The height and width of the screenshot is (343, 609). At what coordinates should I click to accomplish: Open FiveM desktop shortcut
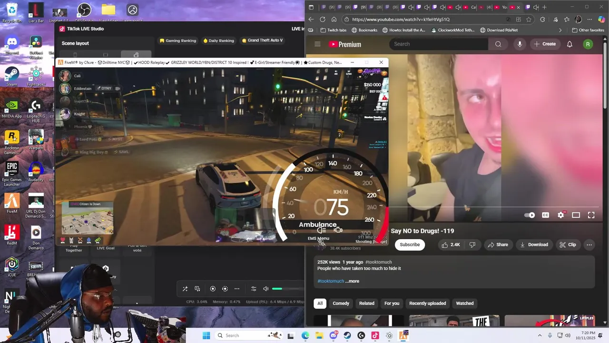click(x=12, y=203)
